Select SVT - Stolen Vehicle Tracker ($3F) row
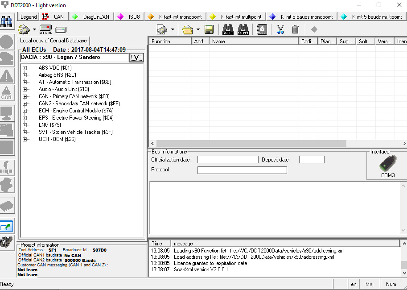The image size is (407, 290). coord(75,132)
